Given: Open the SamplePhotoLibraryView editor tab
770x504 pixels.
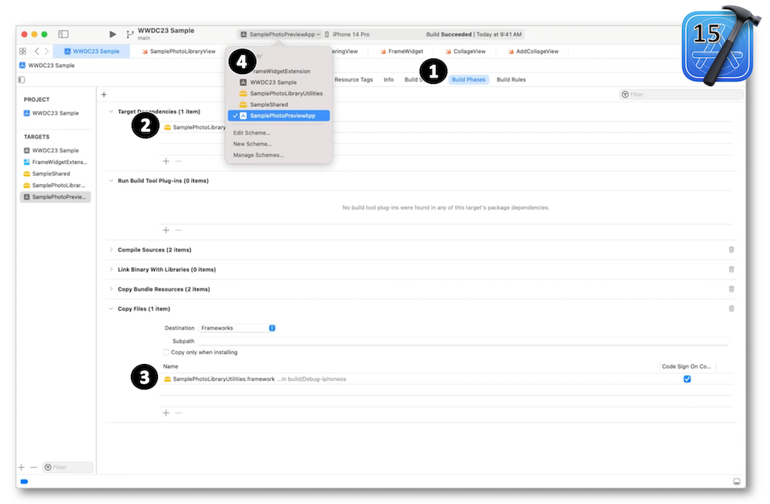Looking at the screenshot, I should [x=179, y=51].
